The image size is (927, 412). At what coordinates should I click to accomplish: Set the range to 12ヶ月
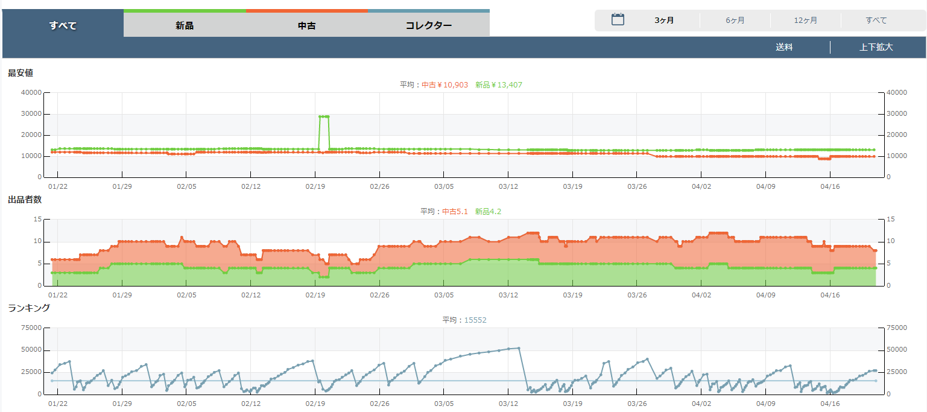(x=805, y=21)
